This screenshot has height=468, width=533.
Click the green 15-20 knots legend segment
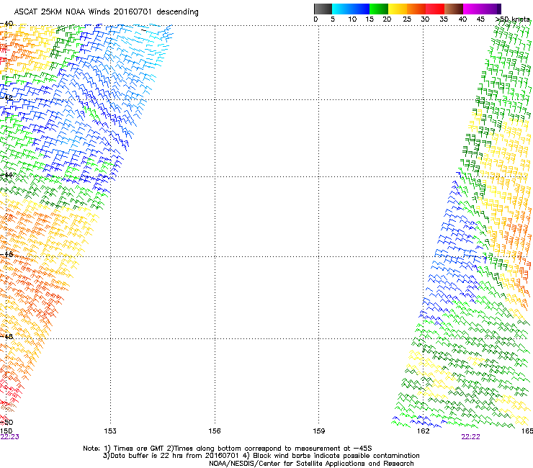tap(379, 9)
